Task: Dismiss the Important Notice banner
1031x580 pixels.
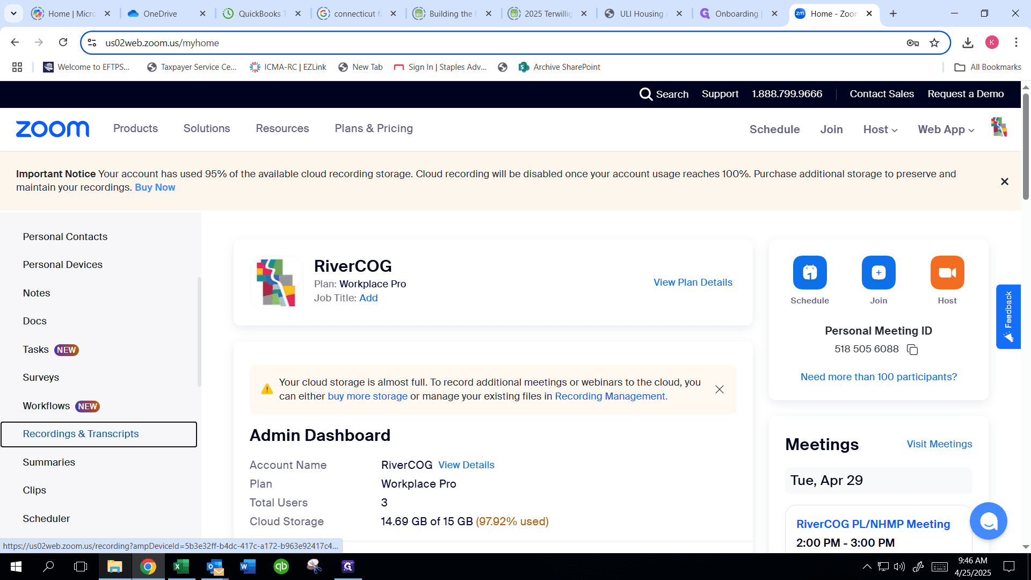Action: (1005, 182)
